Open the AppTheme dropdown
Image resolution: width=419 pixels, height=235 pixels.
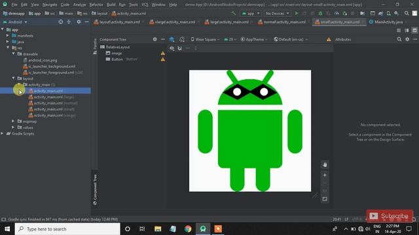coord(254,39)
